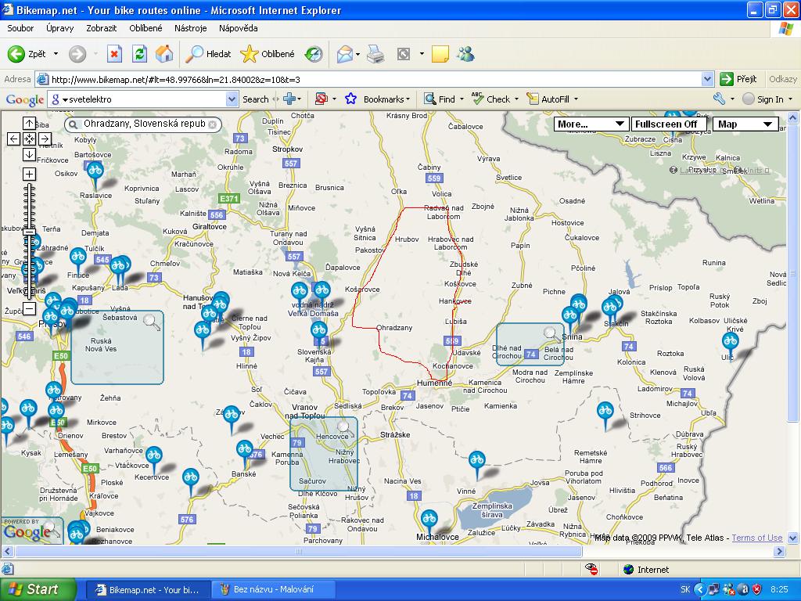Expand the More... dropdown on the map
The height and width of the screenshot is (601, 801).
click(x=591, y=124)
